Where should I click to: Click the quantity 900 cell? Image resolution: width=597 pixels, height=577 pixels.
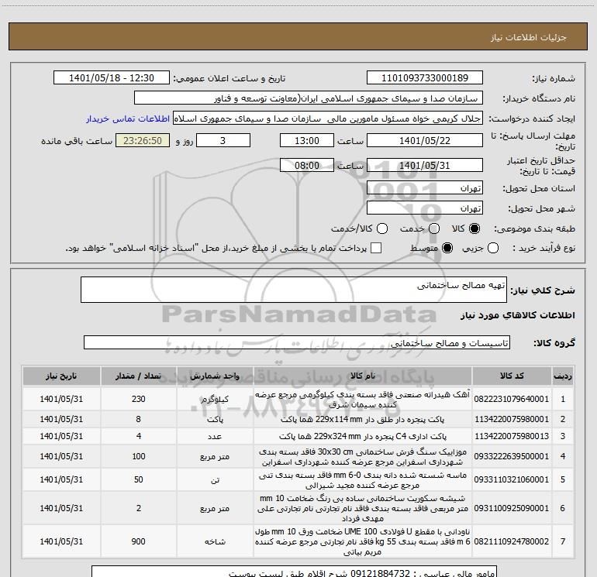pos(139,541)
